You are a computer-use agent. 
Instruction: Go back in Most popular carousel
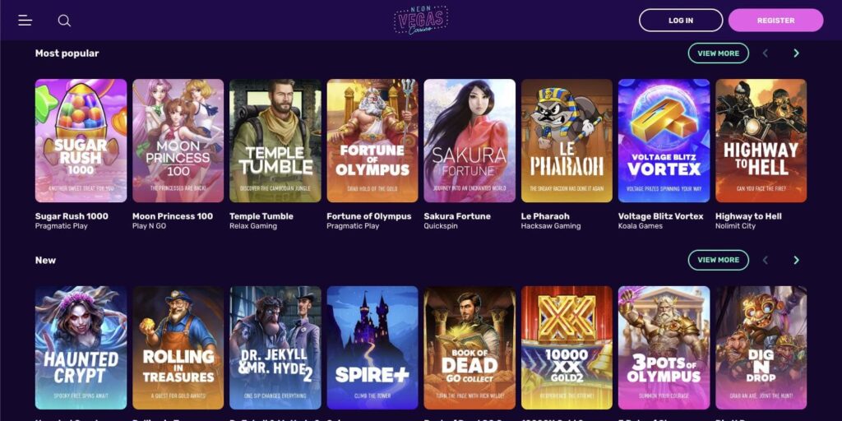pyautogui.click(x=766, y=53)
